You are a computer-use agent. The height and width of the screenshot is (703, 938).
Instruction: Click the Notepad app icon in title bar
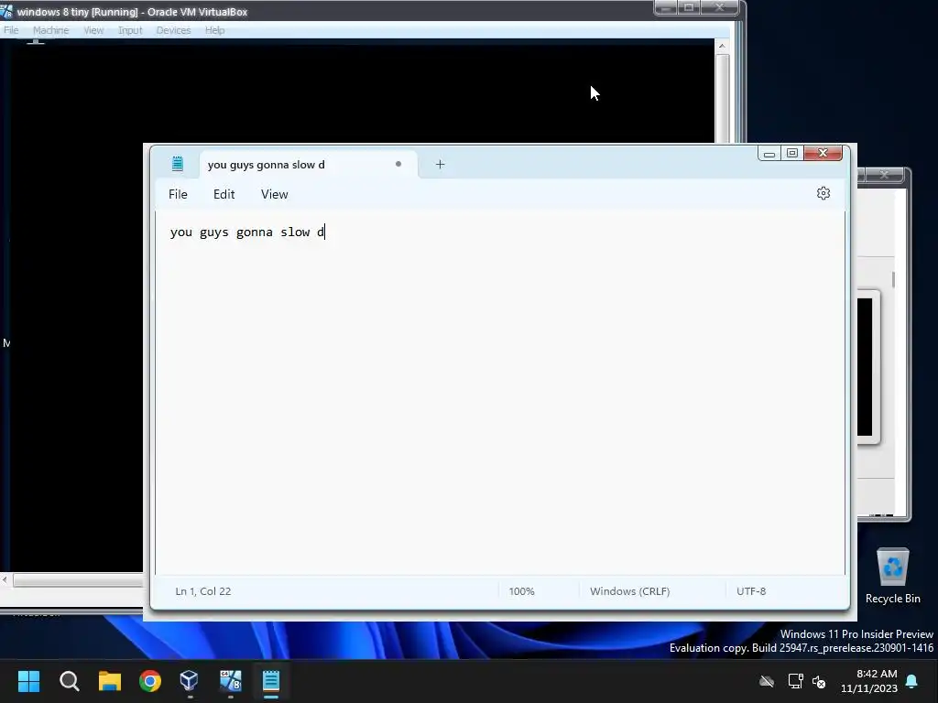tap(177, 164)
